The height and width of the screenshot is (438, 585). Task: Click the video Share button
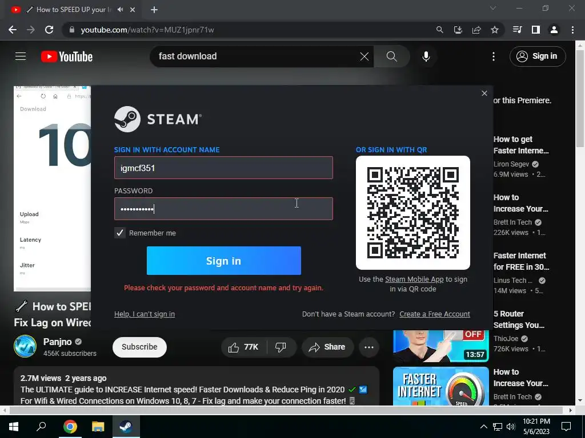(x=327, y=347)
